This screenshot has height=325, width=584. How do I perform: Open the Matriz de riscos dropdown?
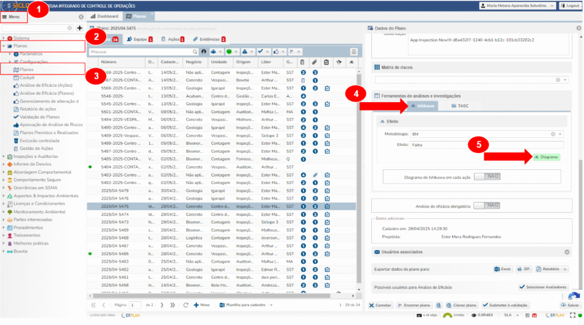(x=565, y=80)
